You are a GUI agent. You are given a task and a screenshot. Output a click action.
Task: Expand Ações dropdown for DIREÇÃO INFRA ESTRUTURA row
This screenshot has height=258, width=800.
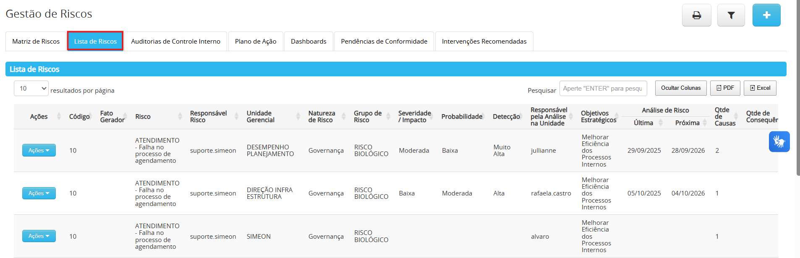[x=39, y=193]
